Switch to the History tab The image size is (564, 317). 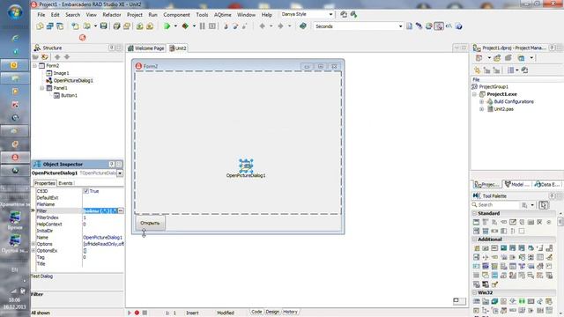click(290, 312)
